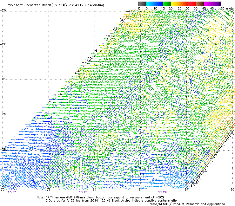Click the gray 0-5 knots color swatch
This screenshot has width=235, height=206.
[x=142, y=4]
